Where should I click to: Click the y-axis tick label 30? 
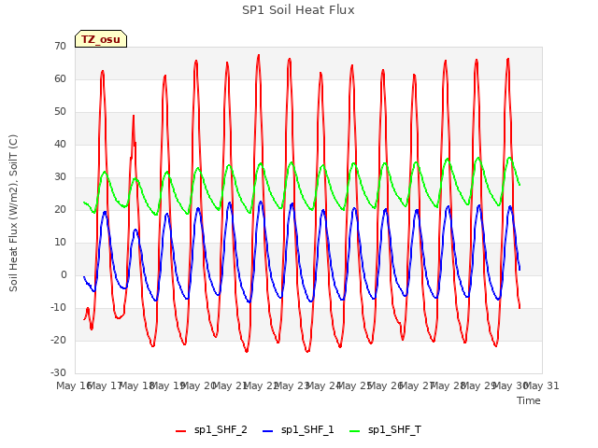click(x=60, y=176)
